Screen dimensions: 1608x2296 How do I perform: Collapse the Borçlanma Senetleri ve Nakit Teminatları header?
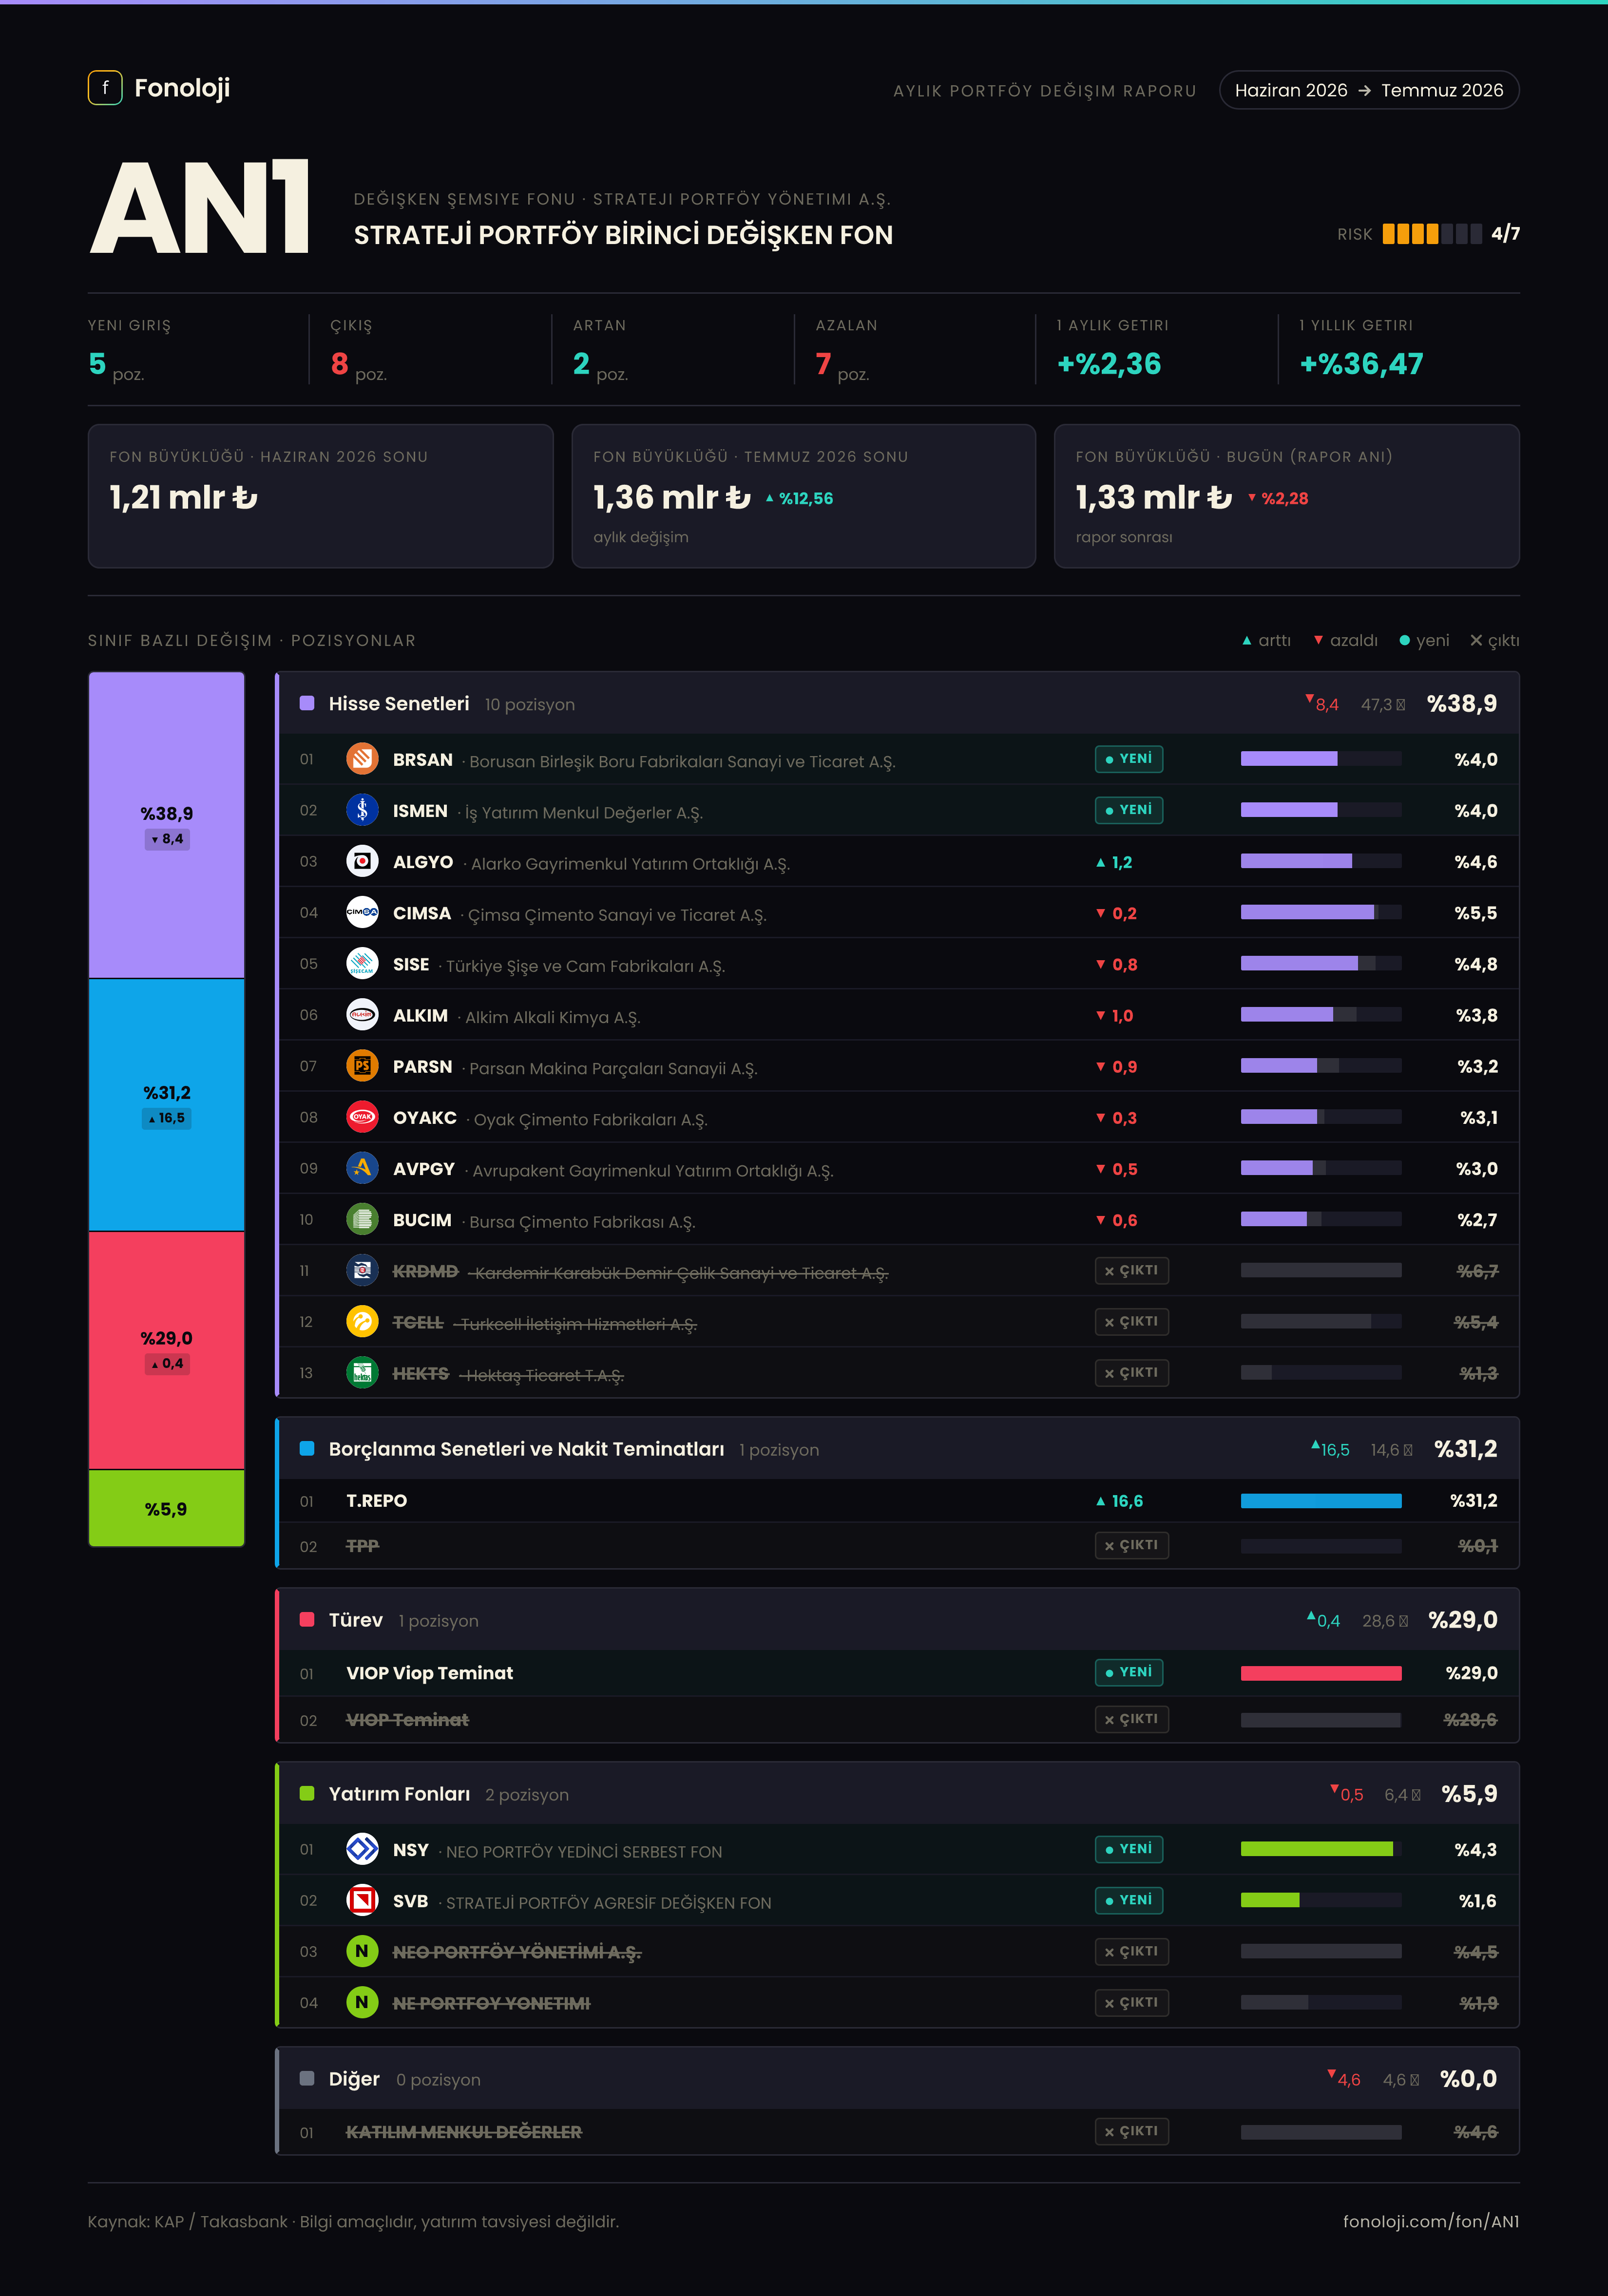point(898,1449)
